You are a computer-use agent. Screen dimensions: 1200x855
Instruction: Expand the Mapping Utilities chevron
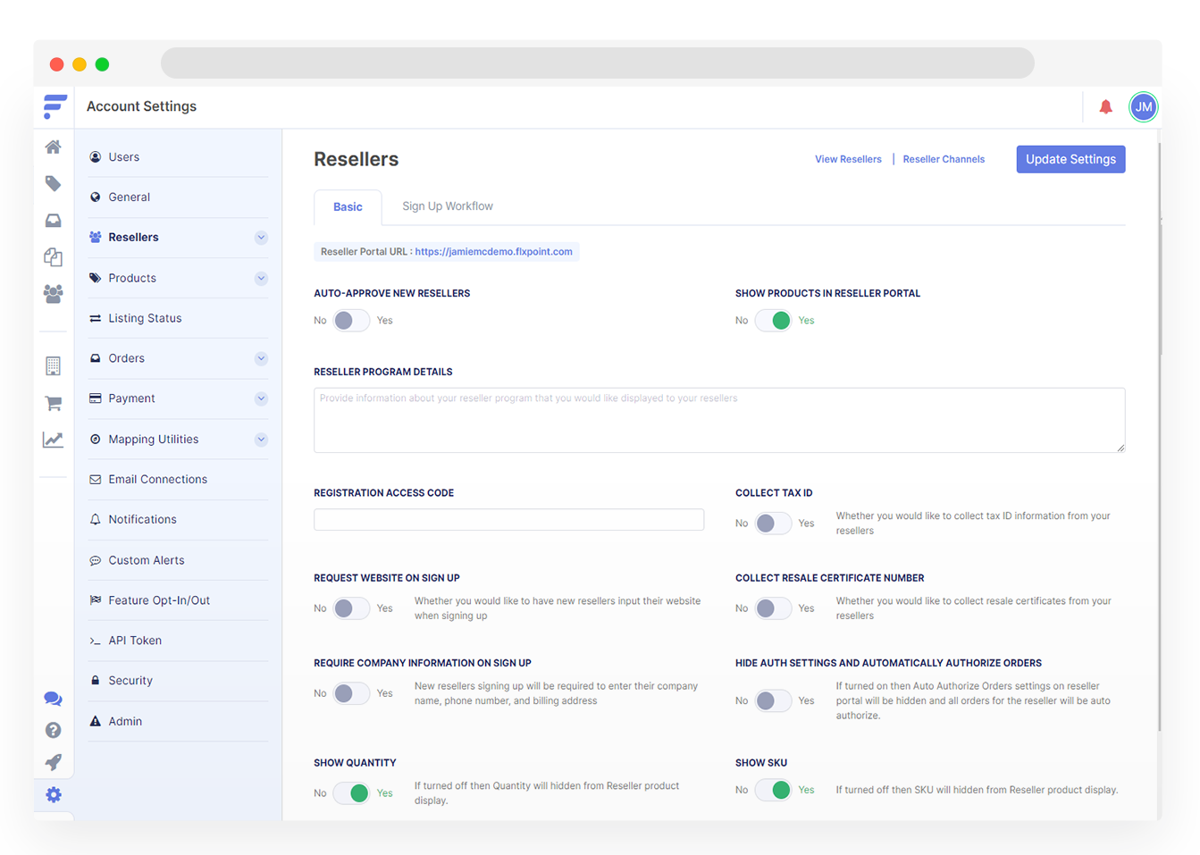click(x=261, y=440)
